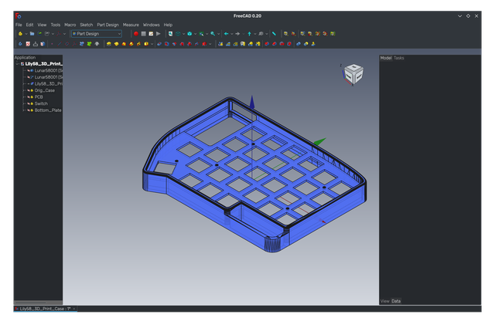Click the navigation cube in viewport
This screenshot has width=495, height=328.
click(x=353, y=74)
